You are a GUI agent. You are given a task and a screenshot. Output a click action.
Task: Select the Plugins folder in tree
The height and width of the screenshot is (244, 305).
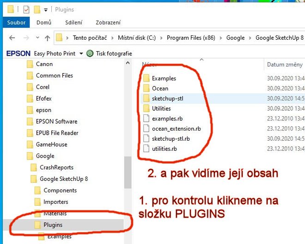[53, 225]
